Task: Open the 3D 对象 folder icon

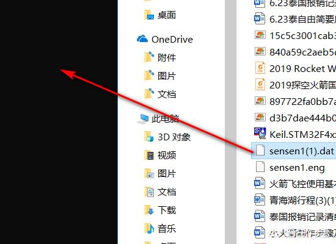Action: coord(149,137)
